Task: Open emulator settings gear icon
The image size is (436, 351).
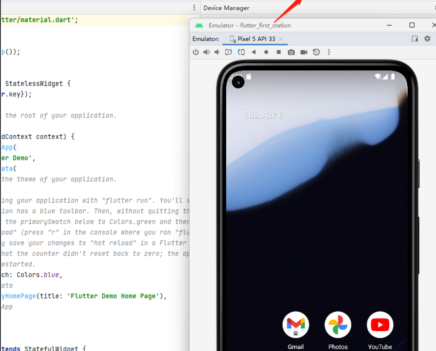Action: point(428,39)
